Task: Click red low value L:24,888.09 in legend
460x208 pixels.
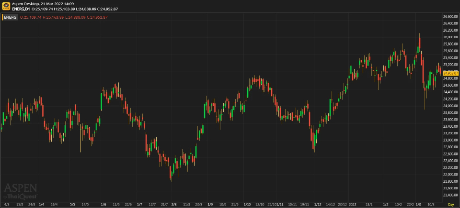Action: click(x=75, y=17)
